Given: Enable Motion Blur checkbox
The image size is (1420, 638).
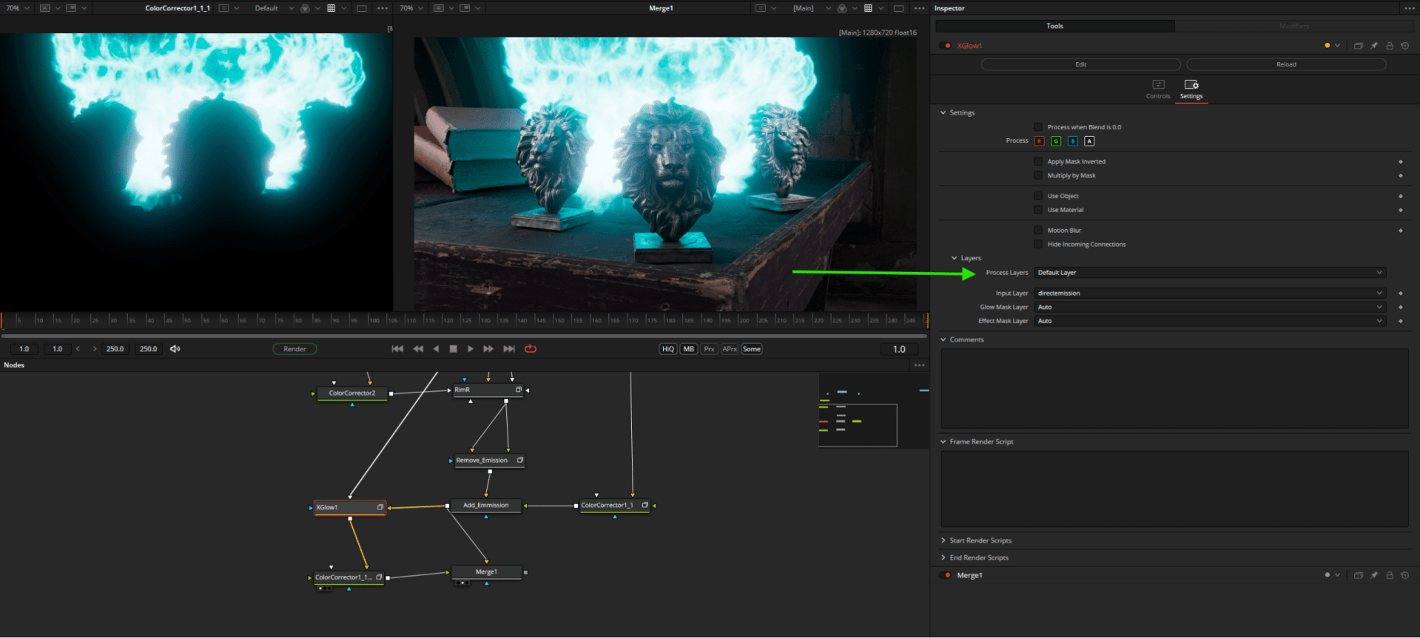Looking at the screenshot, I should pos(1038,230).
